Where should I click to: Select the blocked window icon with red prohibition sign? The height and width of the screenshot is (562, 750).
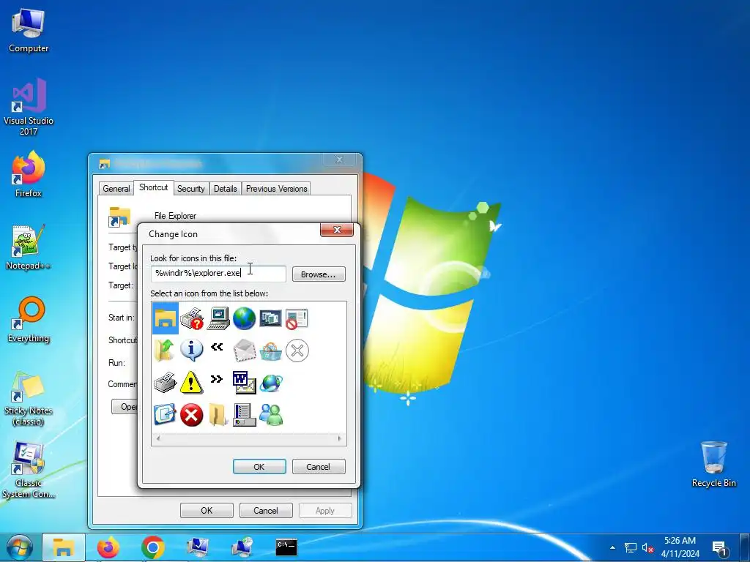click(x=297, y=318)
